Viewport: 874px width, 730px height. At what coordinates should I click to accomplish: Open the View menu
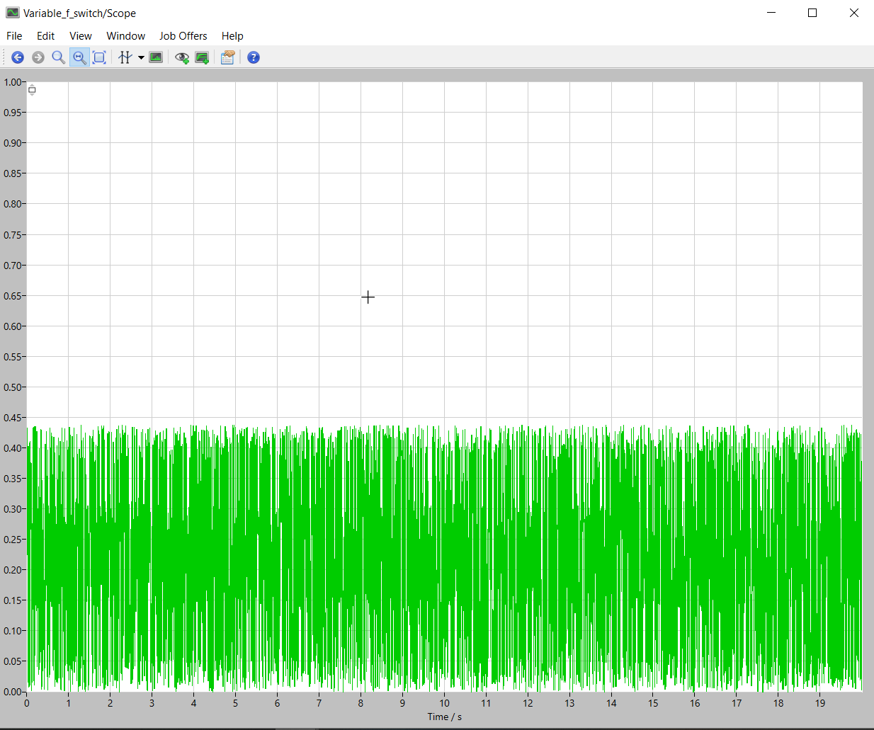(81, 36)
